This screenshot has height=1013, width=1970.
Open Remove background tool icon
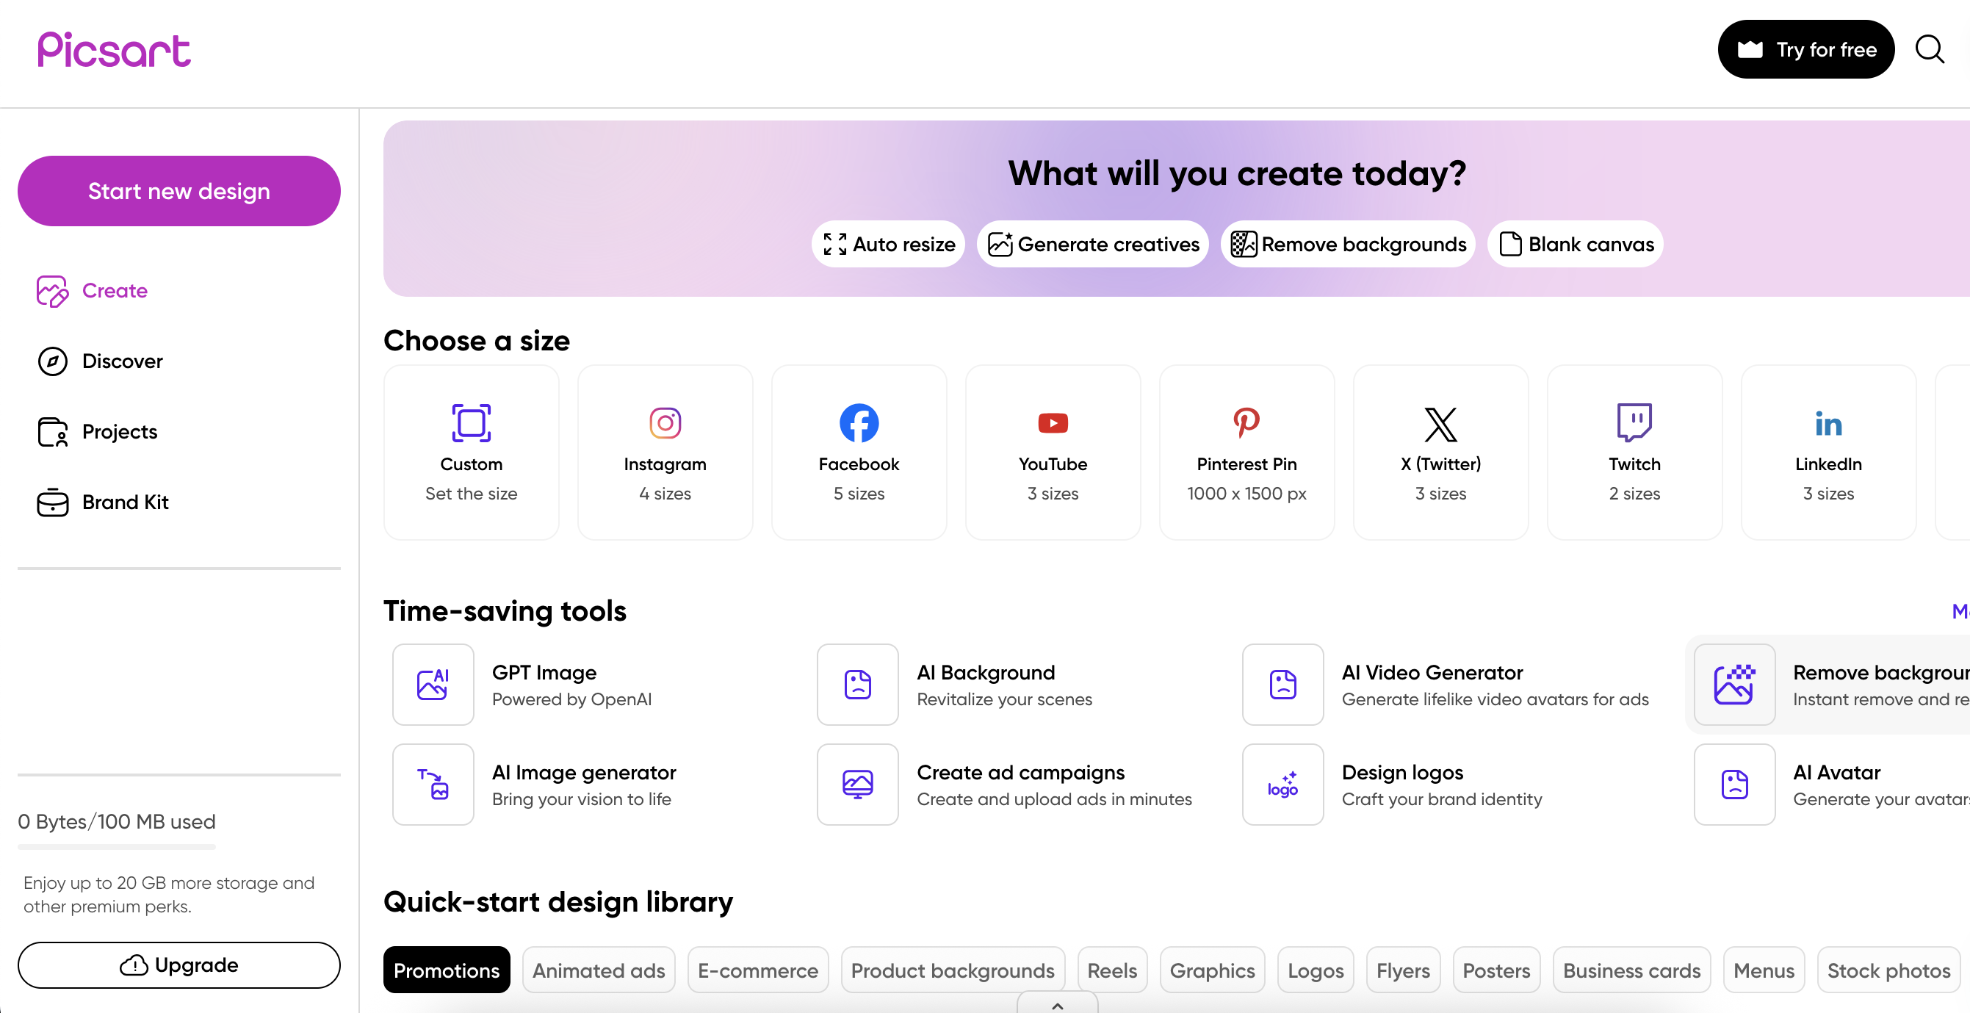1733,684
